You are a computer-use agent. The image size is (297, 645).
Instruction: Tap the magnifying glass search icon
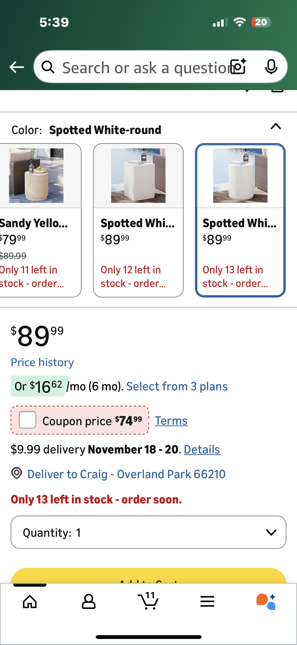pyautogui.click(x=48, y=67)
